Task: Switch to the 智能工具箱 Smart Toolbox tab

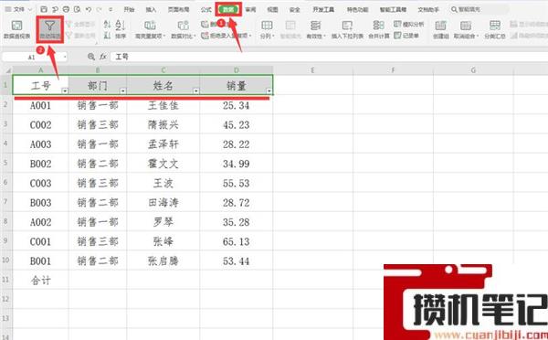Action: pos(393,9)
